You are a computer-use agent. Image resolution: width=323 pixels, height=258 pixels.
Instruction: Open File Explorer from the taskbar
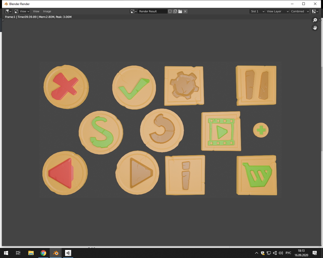[x=31, y=253]
